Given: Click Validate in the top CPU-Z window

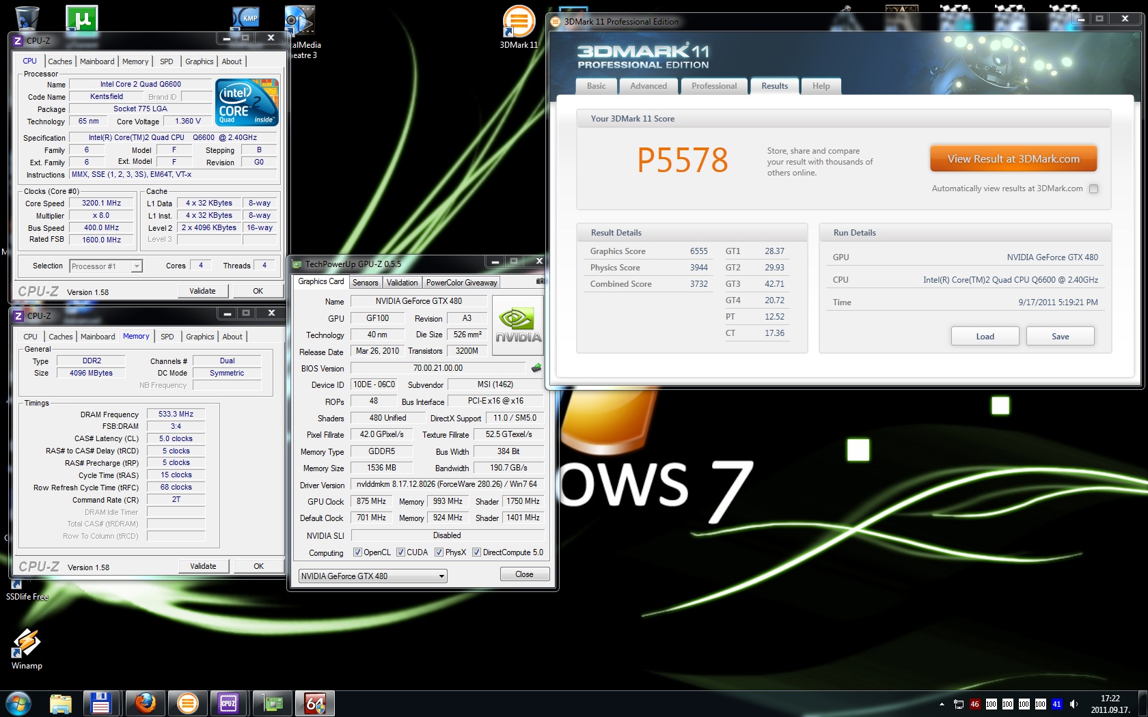Looking at the screenshot, I should coord(202,291).
